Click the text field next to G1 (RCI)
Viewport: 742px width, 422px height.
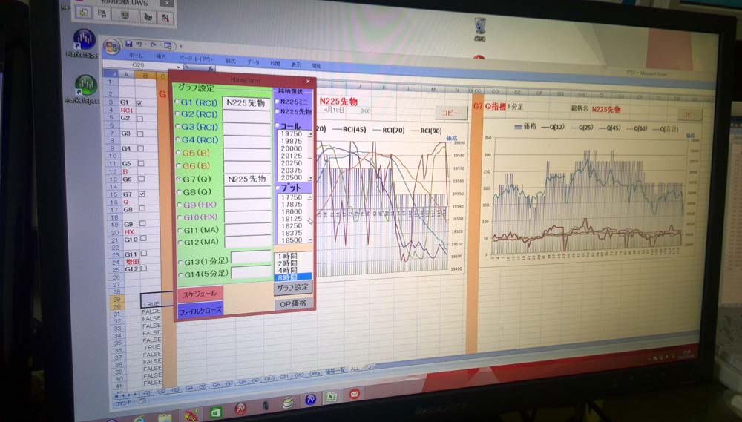246,102
